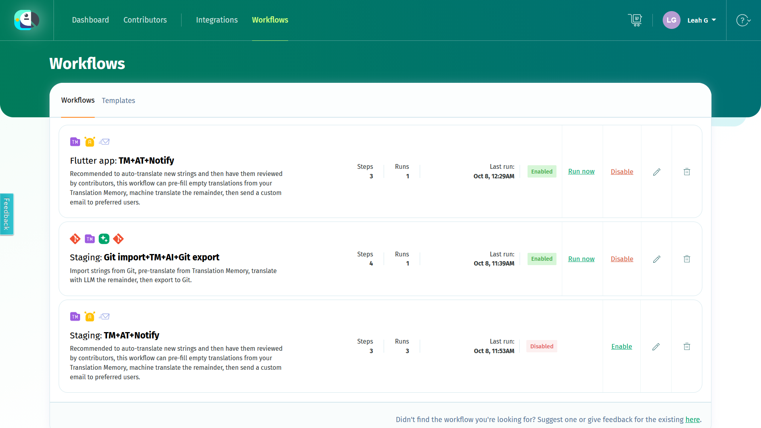Image resolution: width=761 pixels, height=428 pixels.
Task: Expand the Leah G account dropdown
Action: 702,20
